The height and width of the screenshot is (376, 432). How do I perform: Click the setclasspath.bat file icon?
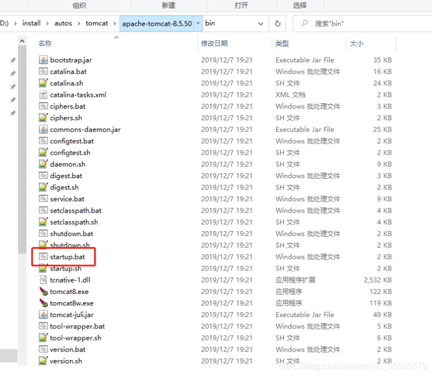[43, 210]
